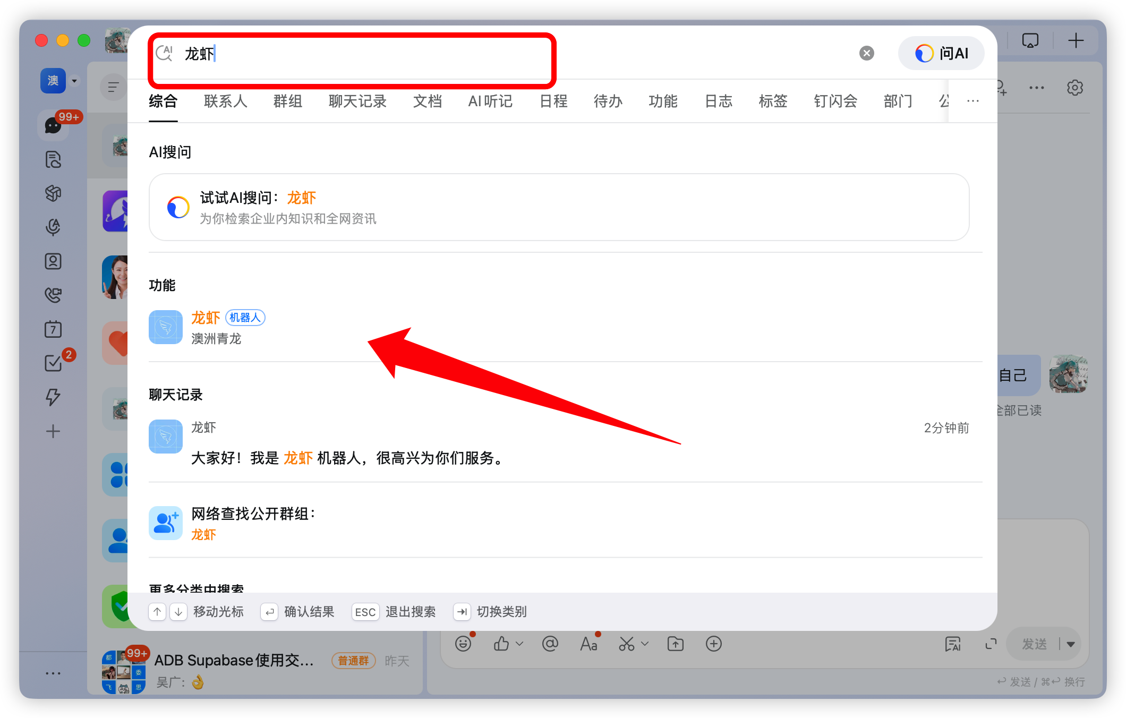Click the messages chat bubble icon showing 99+
The image size is (1126, 718).
(x=53, y=125)
